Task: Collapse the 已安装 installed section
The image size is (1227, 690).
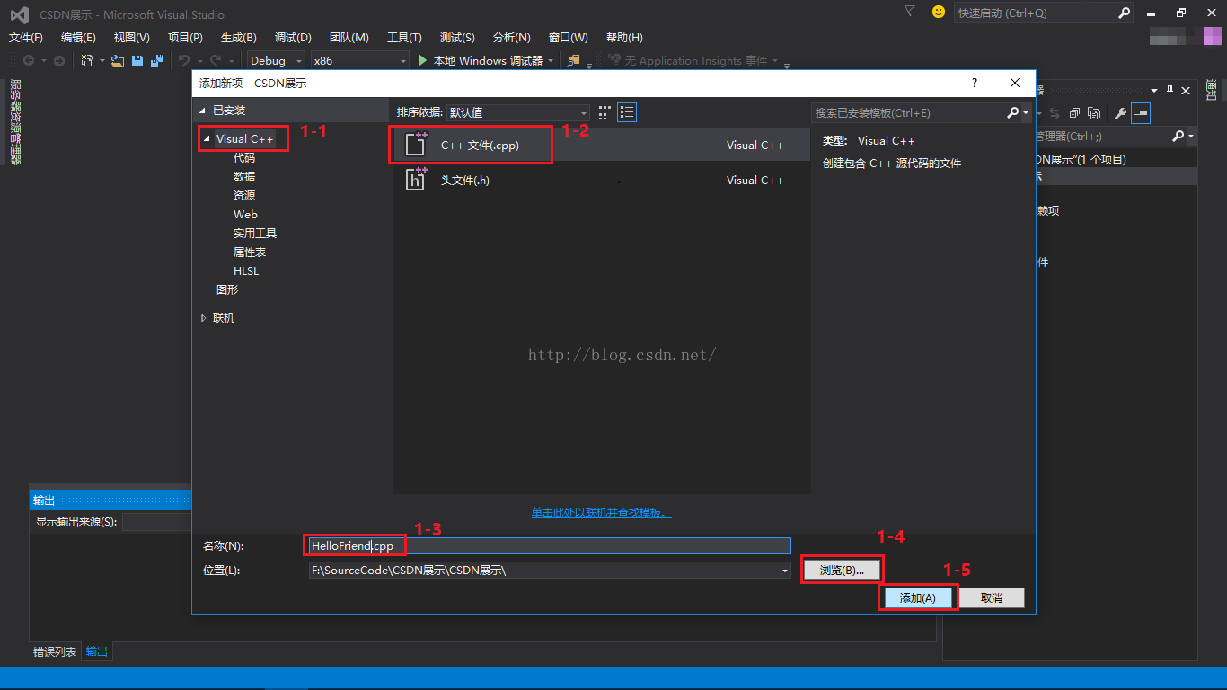Action: coord(202,111)
